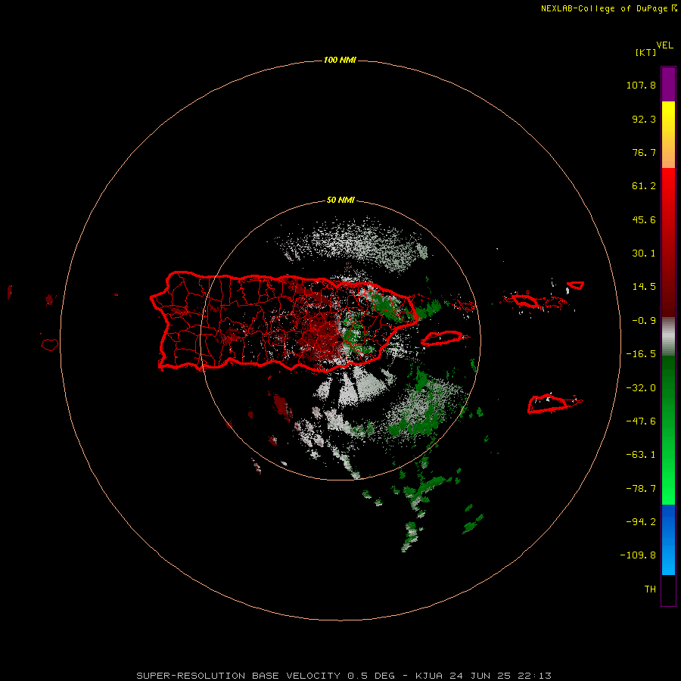Click the 45.6 velocity scale value
This screenshot has height=681, width=681.
(x=644, y=219)
